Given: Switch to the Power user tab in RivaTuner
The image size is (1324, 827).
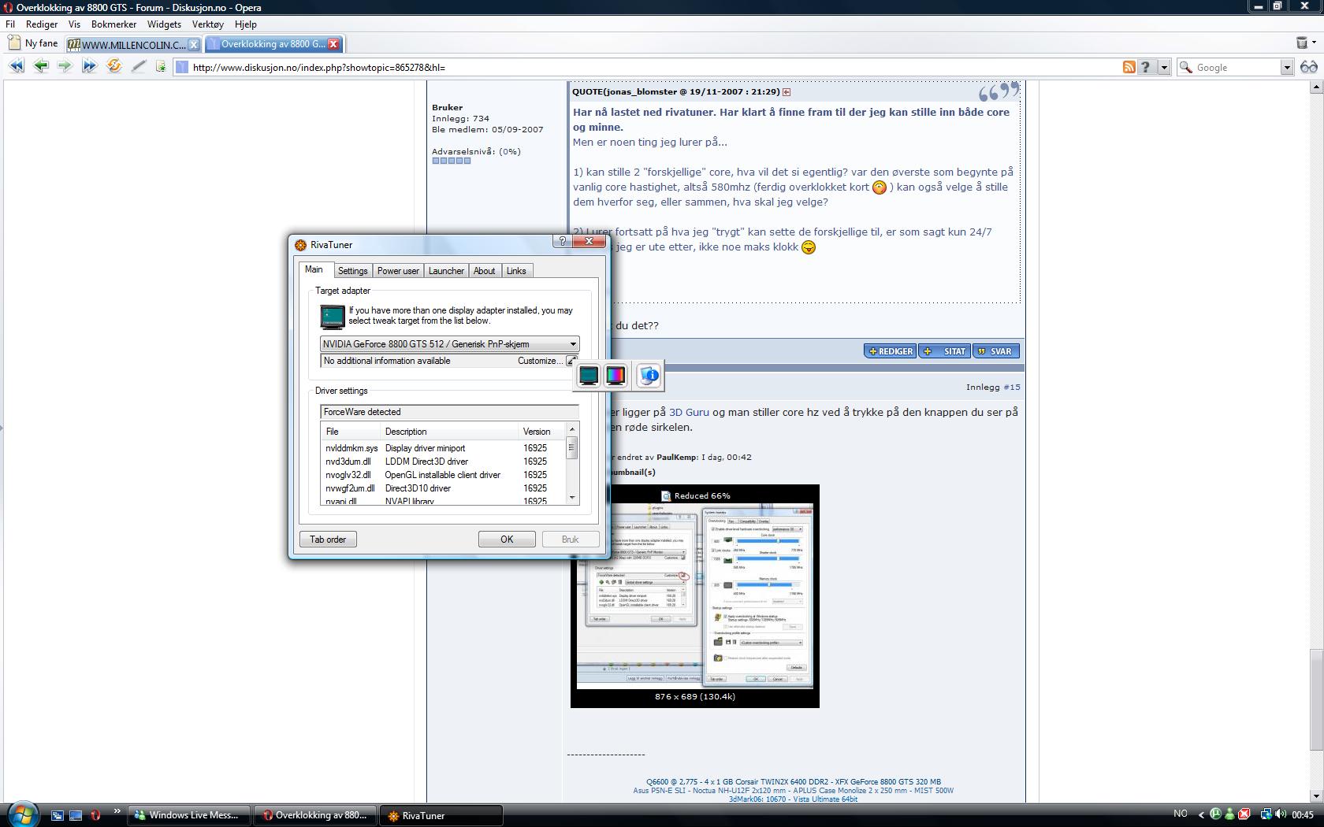Looking at the screenshot, I should click(x=398, y=271).
